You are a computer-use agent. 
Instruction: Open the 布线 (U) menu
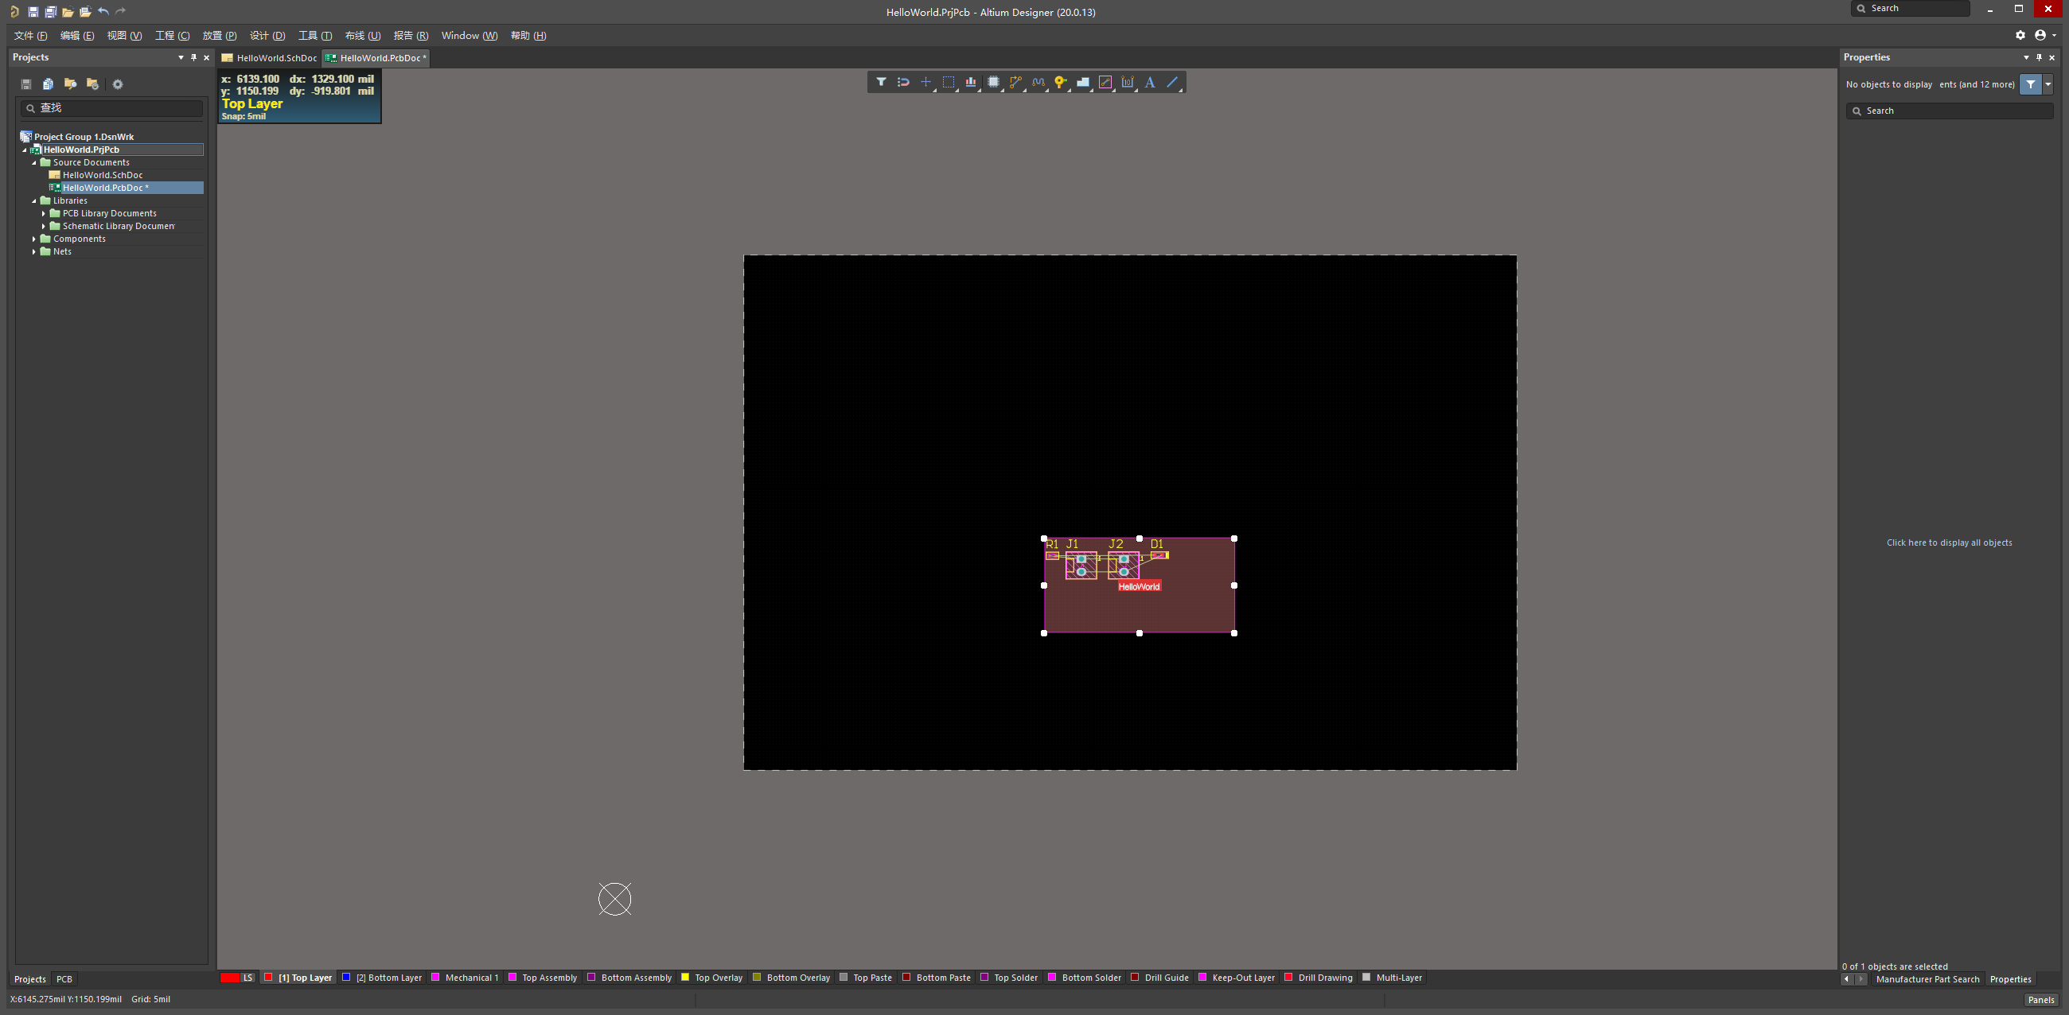(x=362, y=35)
